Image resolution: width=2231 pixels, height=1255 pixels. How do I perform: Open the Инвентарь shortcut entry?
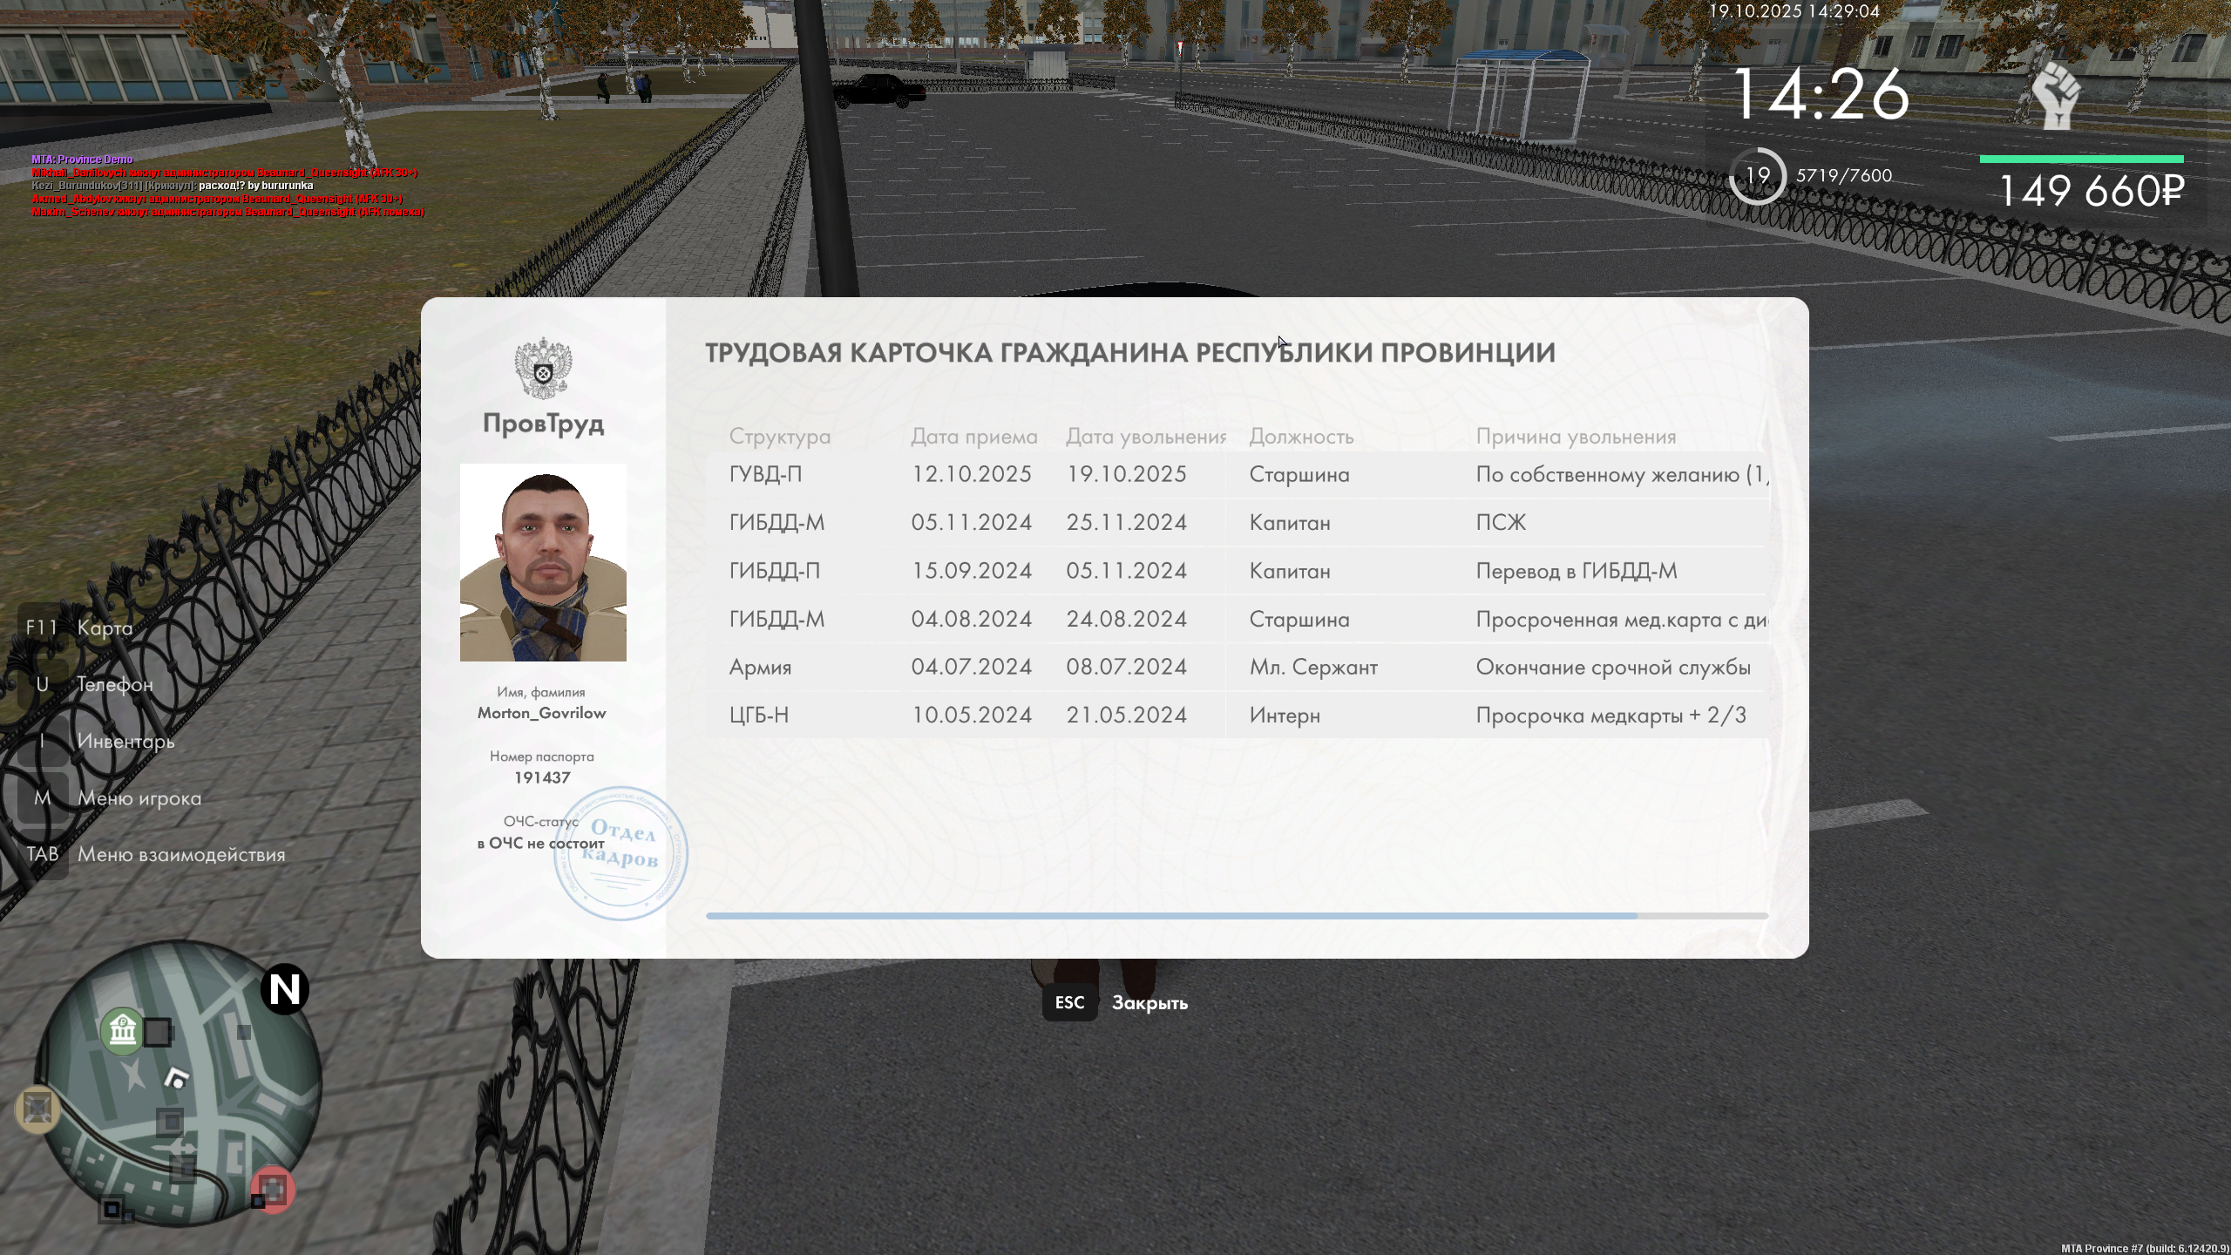point(125,741)
